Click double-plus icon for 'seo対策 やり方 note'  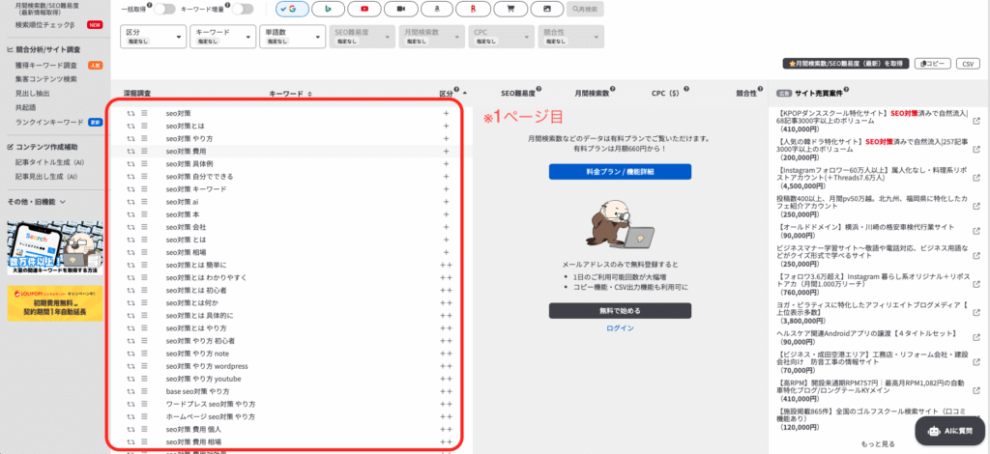446,354
